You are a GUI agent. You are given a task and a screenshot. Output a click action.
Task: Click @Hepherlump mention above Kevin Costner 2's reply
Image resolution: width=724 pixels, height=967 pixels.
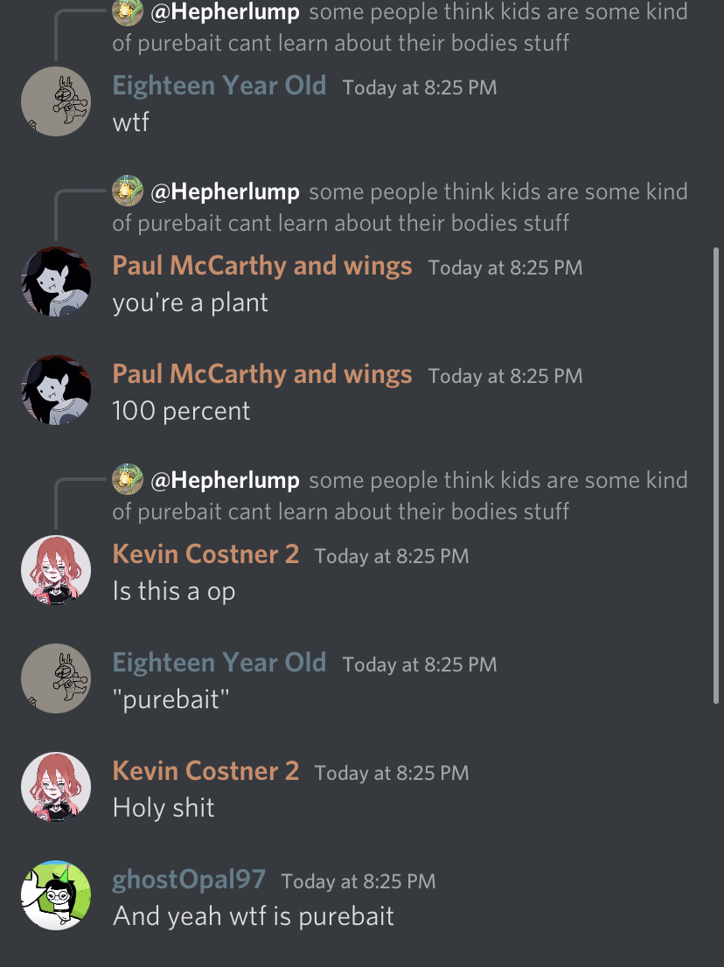pos(225,480)
